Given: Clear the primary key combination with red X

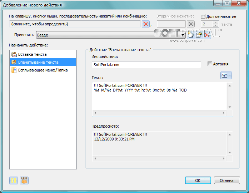Looking at the screenshot, I should coord(146,24).
